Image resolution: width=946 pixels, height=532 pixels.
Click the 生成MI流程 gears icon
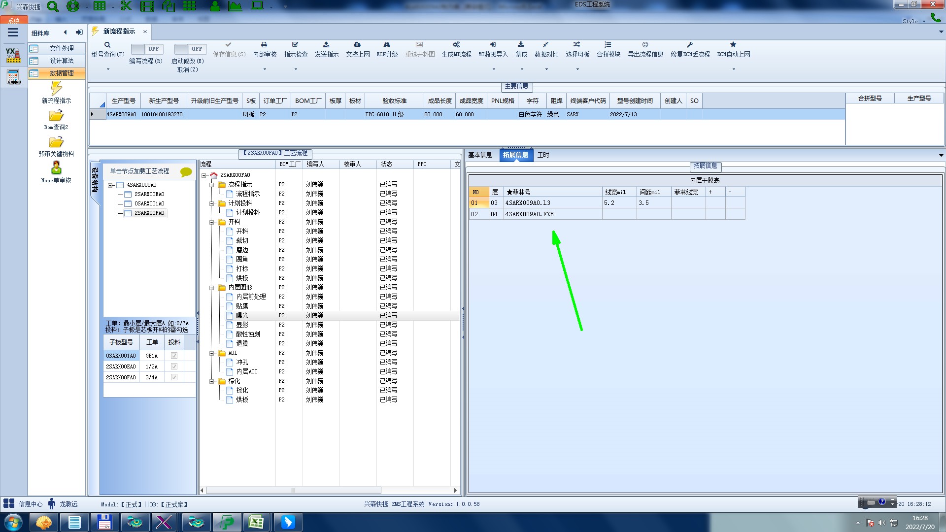click(456, 45)
